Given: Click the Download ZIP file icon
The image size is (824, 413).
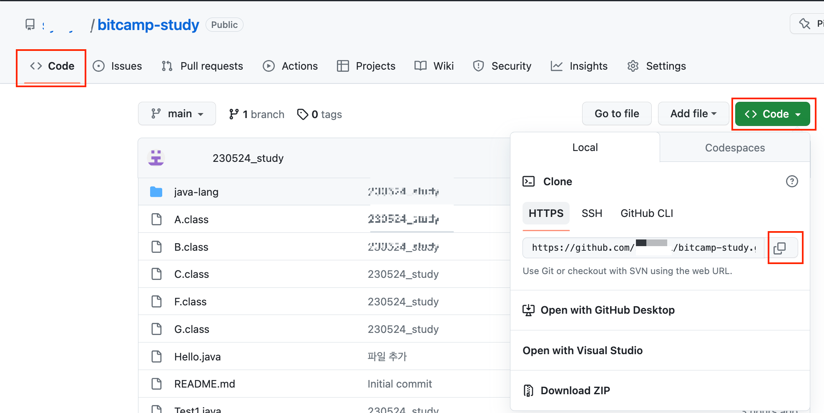Looking at the screenshot, I should tap(528, 390).
